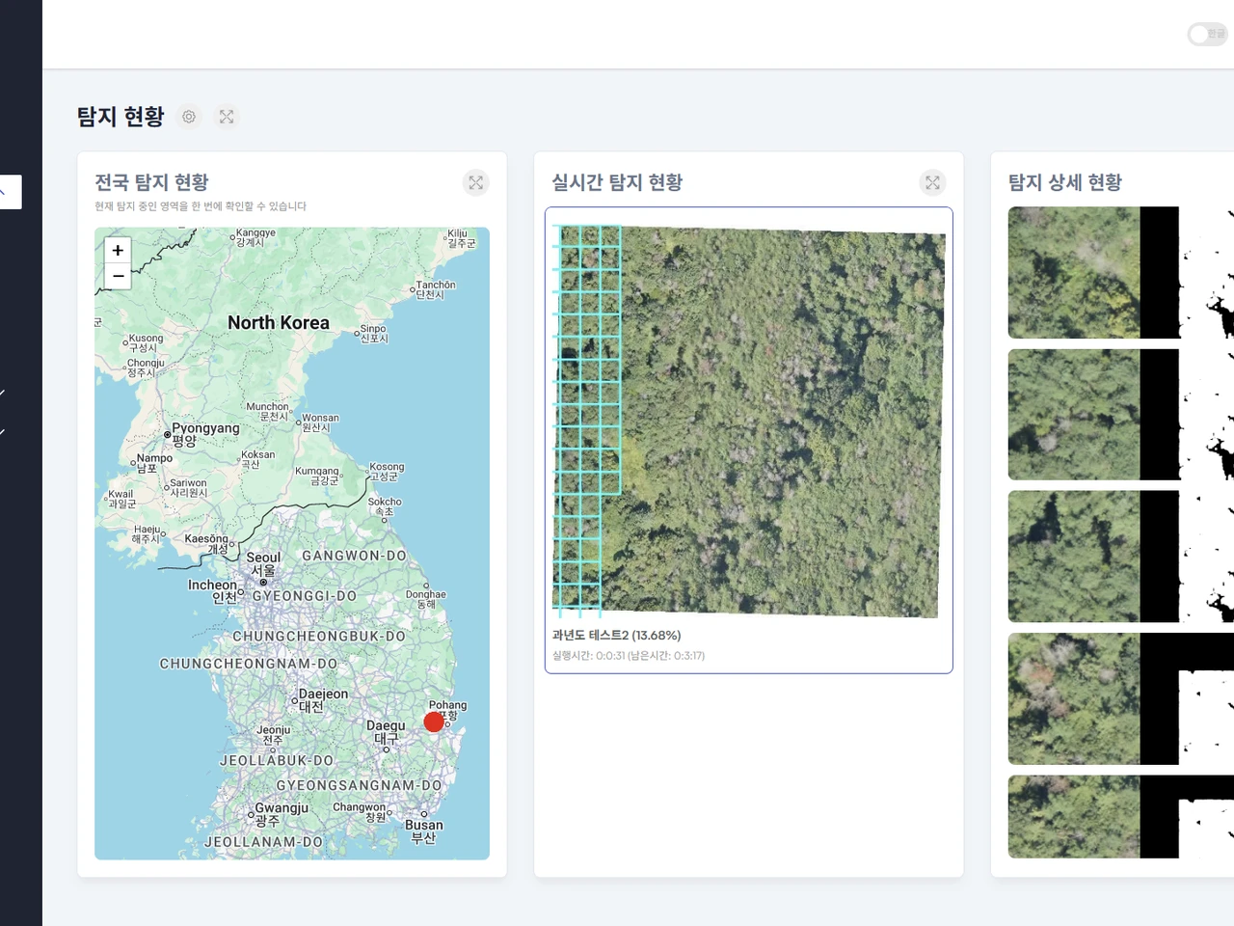This screenshot has width=1234, height=926.
Task: Select the third aerial photo in 탐지 상세 현황
Action: tap(1074, 557)
